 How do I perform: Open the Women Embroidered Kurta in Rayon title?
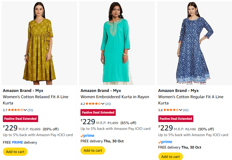click(x=115, y=97)
